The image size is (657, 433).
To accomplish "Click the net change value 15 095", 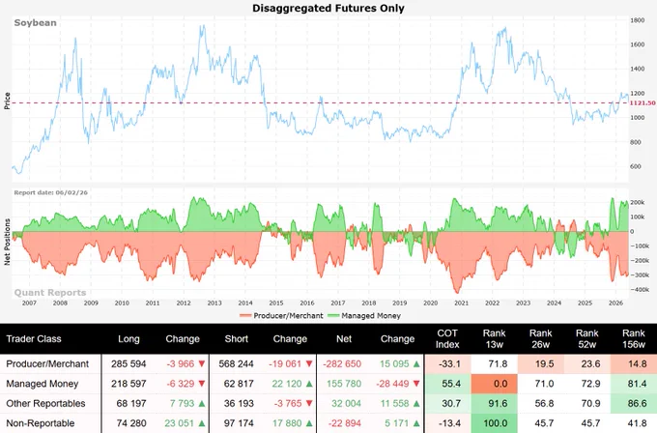I will pos(394,363).
